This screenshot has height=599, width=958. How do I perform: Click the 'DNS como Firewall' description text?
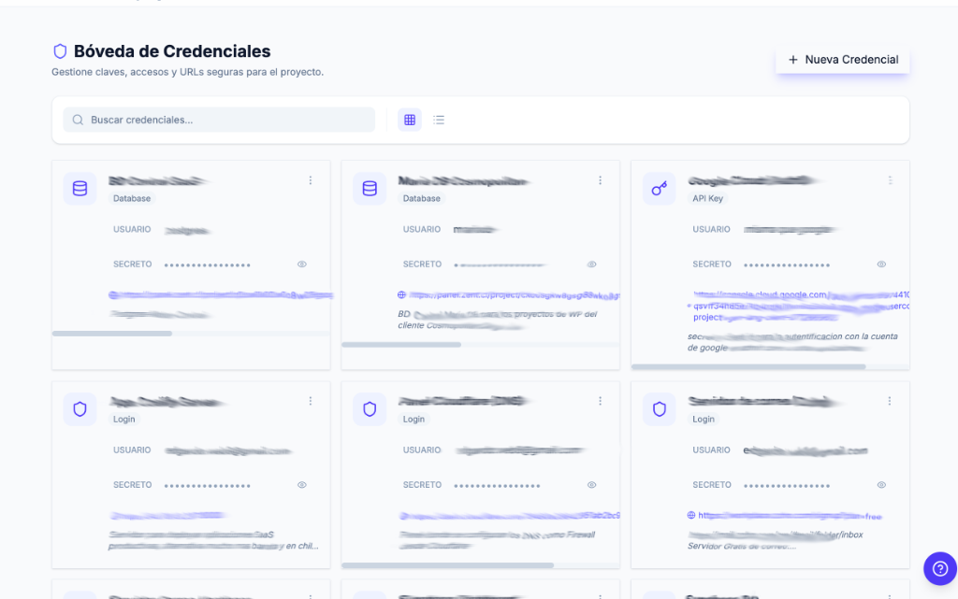tap(498, 540)
